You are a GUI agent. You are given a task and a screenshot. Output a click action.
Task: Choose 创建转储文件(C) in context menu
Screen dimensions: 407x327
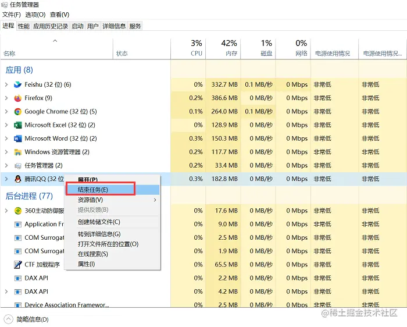112,222
